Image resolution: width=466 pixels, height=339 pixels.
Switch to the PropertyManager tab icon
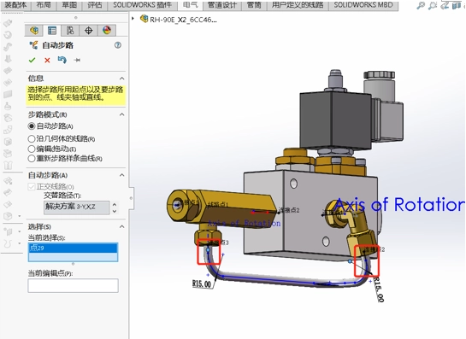pos(52,30)
